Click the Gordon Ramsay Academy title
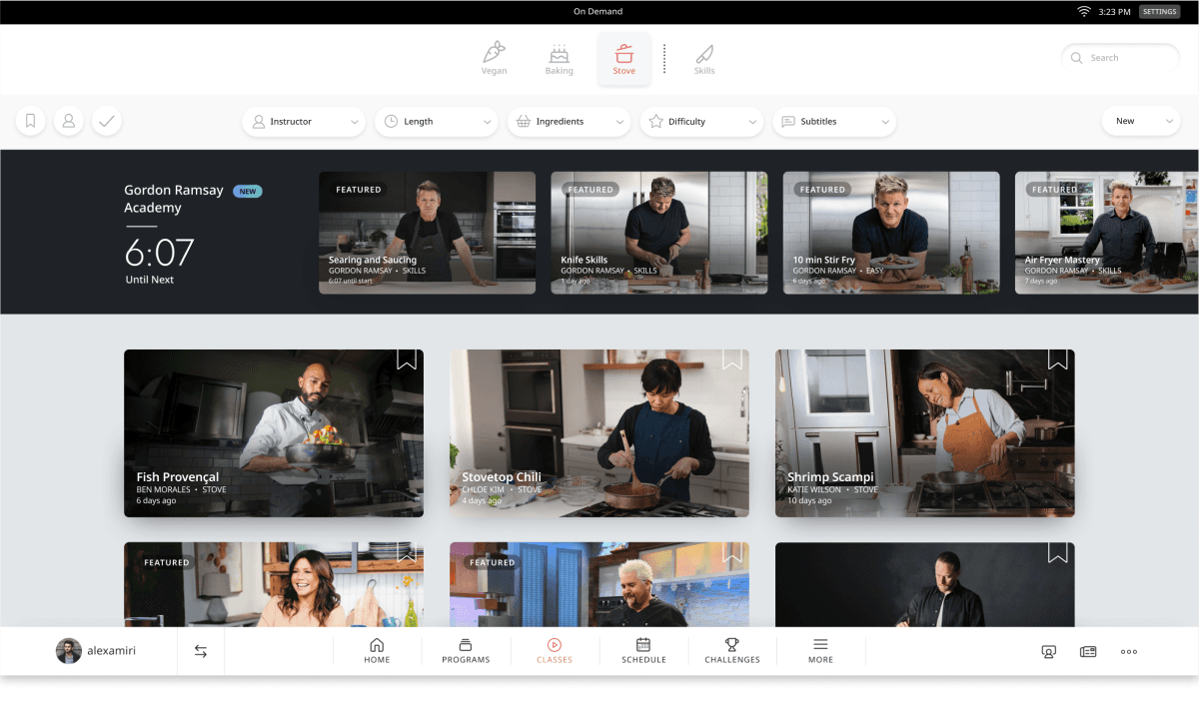 (x=174, y=199)
